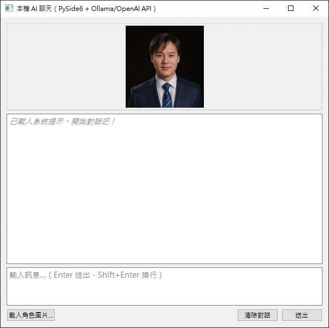
Task: Click the app icon in the title bar
Action: click(9, 8)
